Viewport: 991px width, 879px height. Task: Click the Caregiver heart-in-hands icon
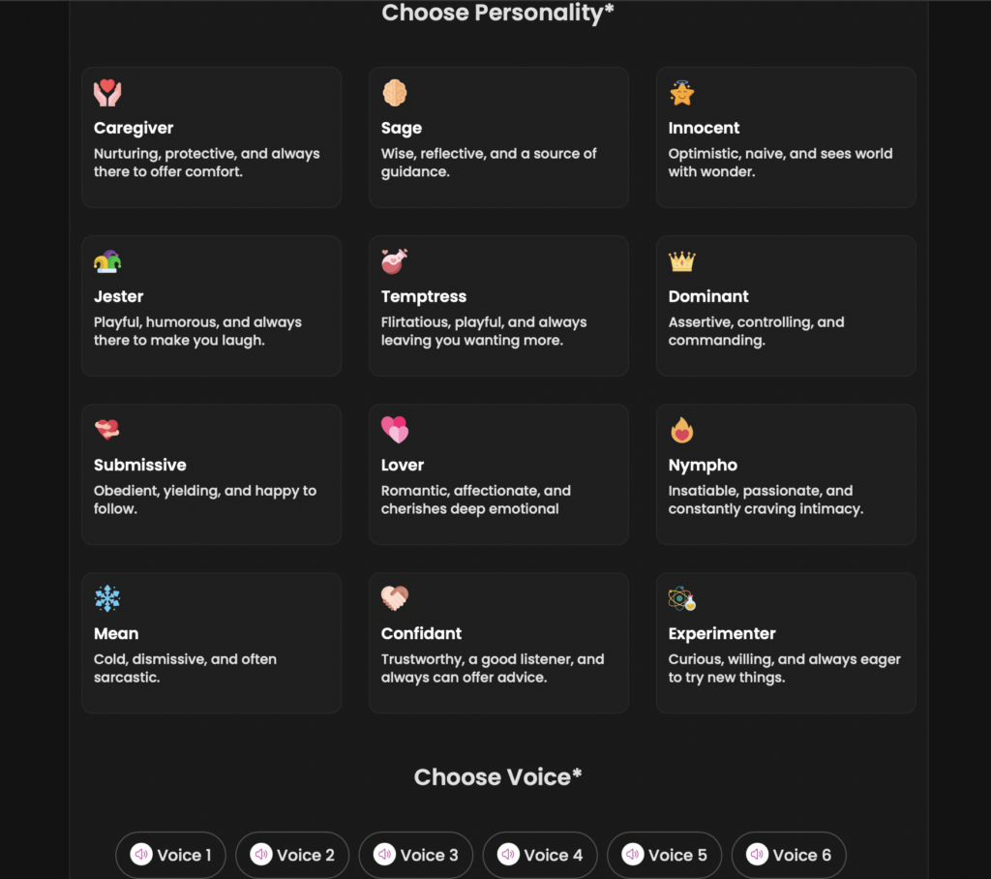coord(107,93)
